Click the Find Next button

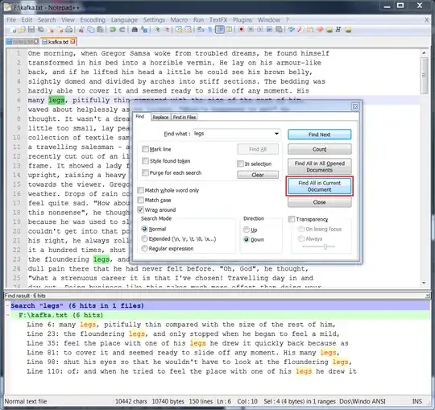coord(319,135)
